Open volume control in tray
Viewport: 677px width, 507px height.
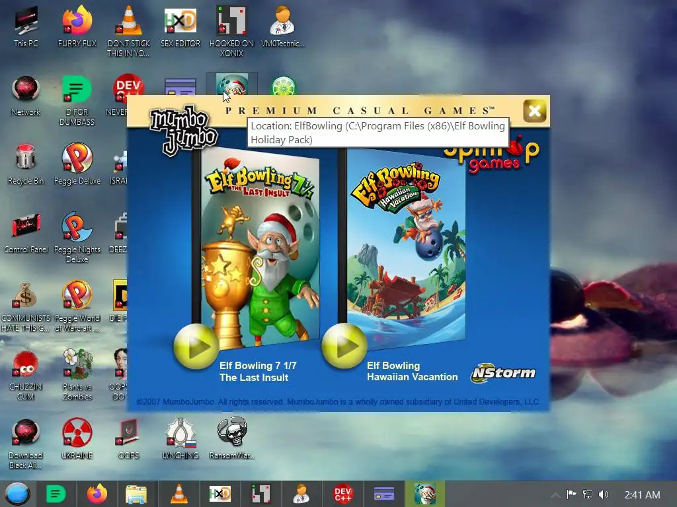[604, 494]
